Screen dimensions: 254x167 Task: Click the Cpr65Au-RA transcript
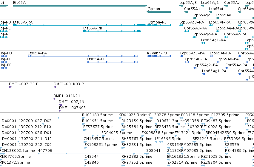[187, 31]
